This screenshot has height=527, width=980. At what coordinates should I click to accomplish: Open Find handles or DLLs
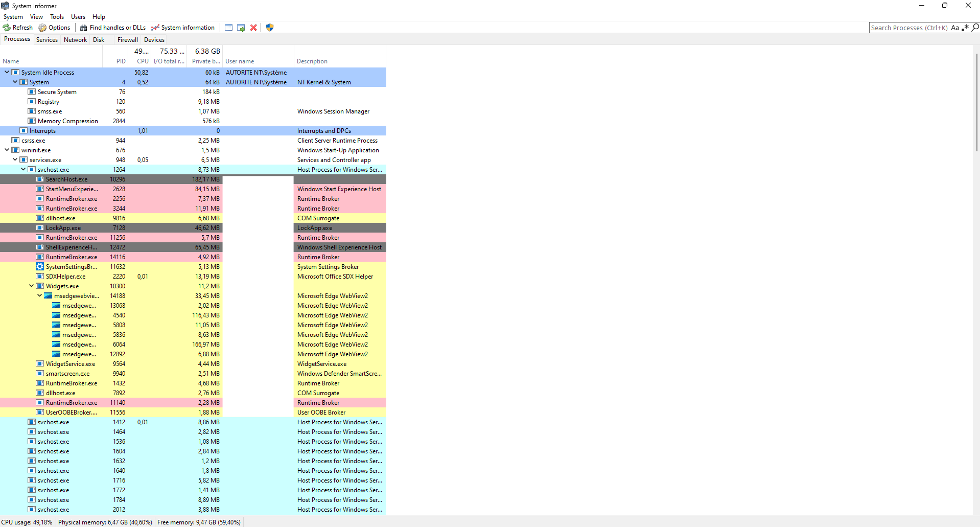(x=113, y=28)
